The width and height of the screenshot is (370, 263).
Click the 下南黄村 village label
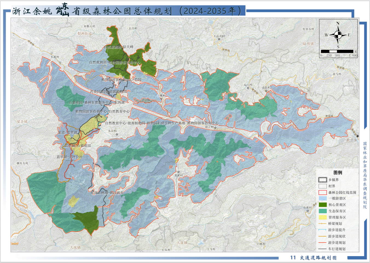tap(219, 36)
